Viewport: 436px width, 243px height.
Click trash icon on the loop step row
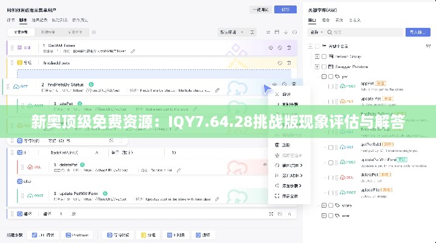click(289, 214)
